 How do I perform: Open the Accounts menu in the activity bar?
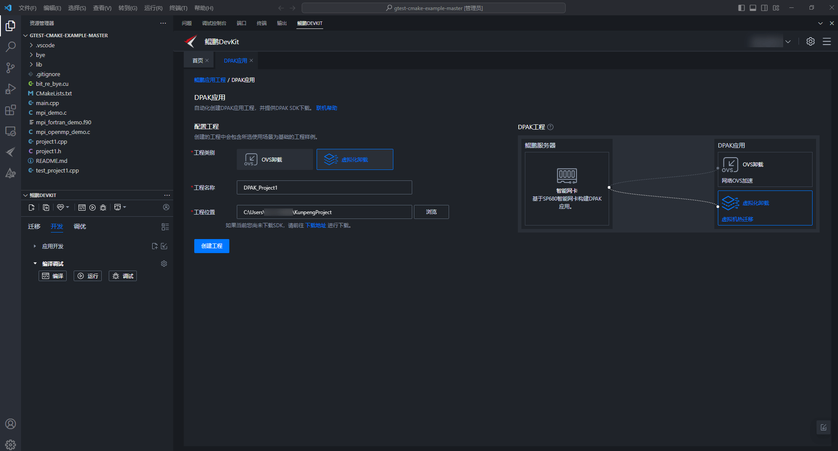tap(11, 424)
